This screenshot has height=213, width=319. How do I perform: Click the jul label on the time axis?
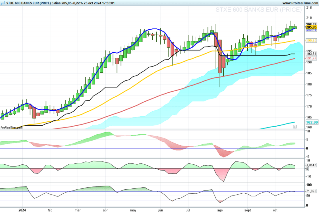point(188,210)
